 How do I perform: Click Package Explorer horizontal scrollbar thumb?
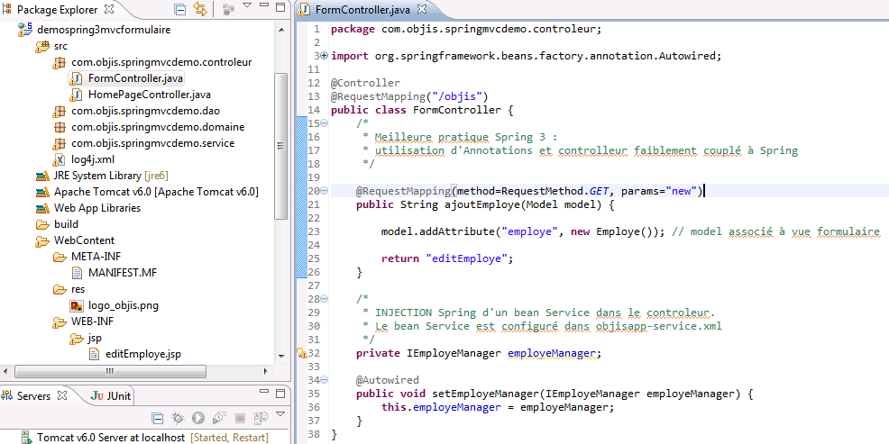click(109, 372)
